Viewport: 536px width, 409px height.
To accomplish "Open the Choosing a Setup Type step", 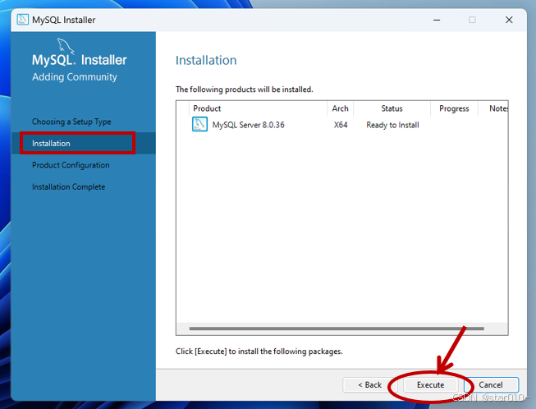I will (x=71, y=122).
